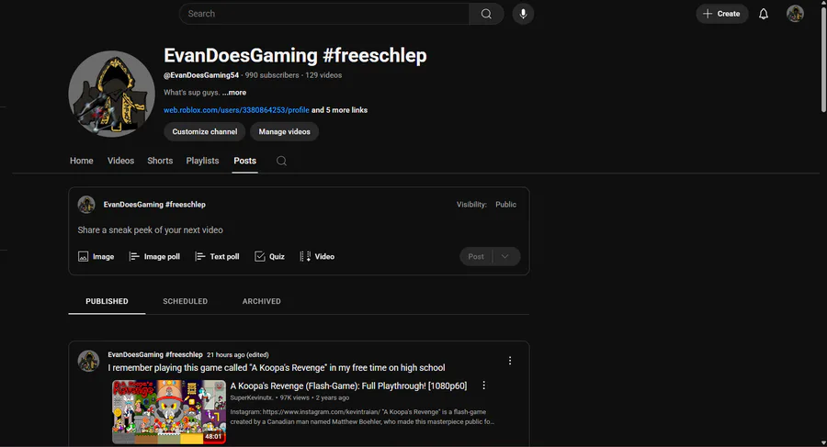Click the linked video's description snippet

(362, 417)
